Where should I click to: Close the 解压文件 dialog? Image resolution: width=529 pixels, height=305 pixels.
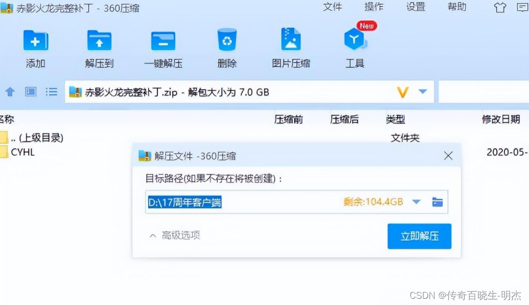tap(448, 155)
